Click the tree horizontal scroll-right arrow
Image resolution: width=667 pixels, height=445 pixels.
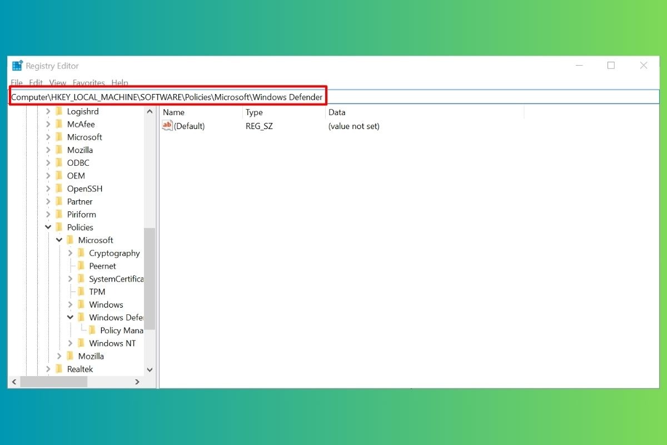tap(138, 382)
